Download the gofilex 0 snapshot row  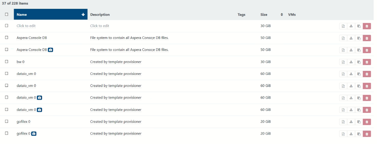351,134
